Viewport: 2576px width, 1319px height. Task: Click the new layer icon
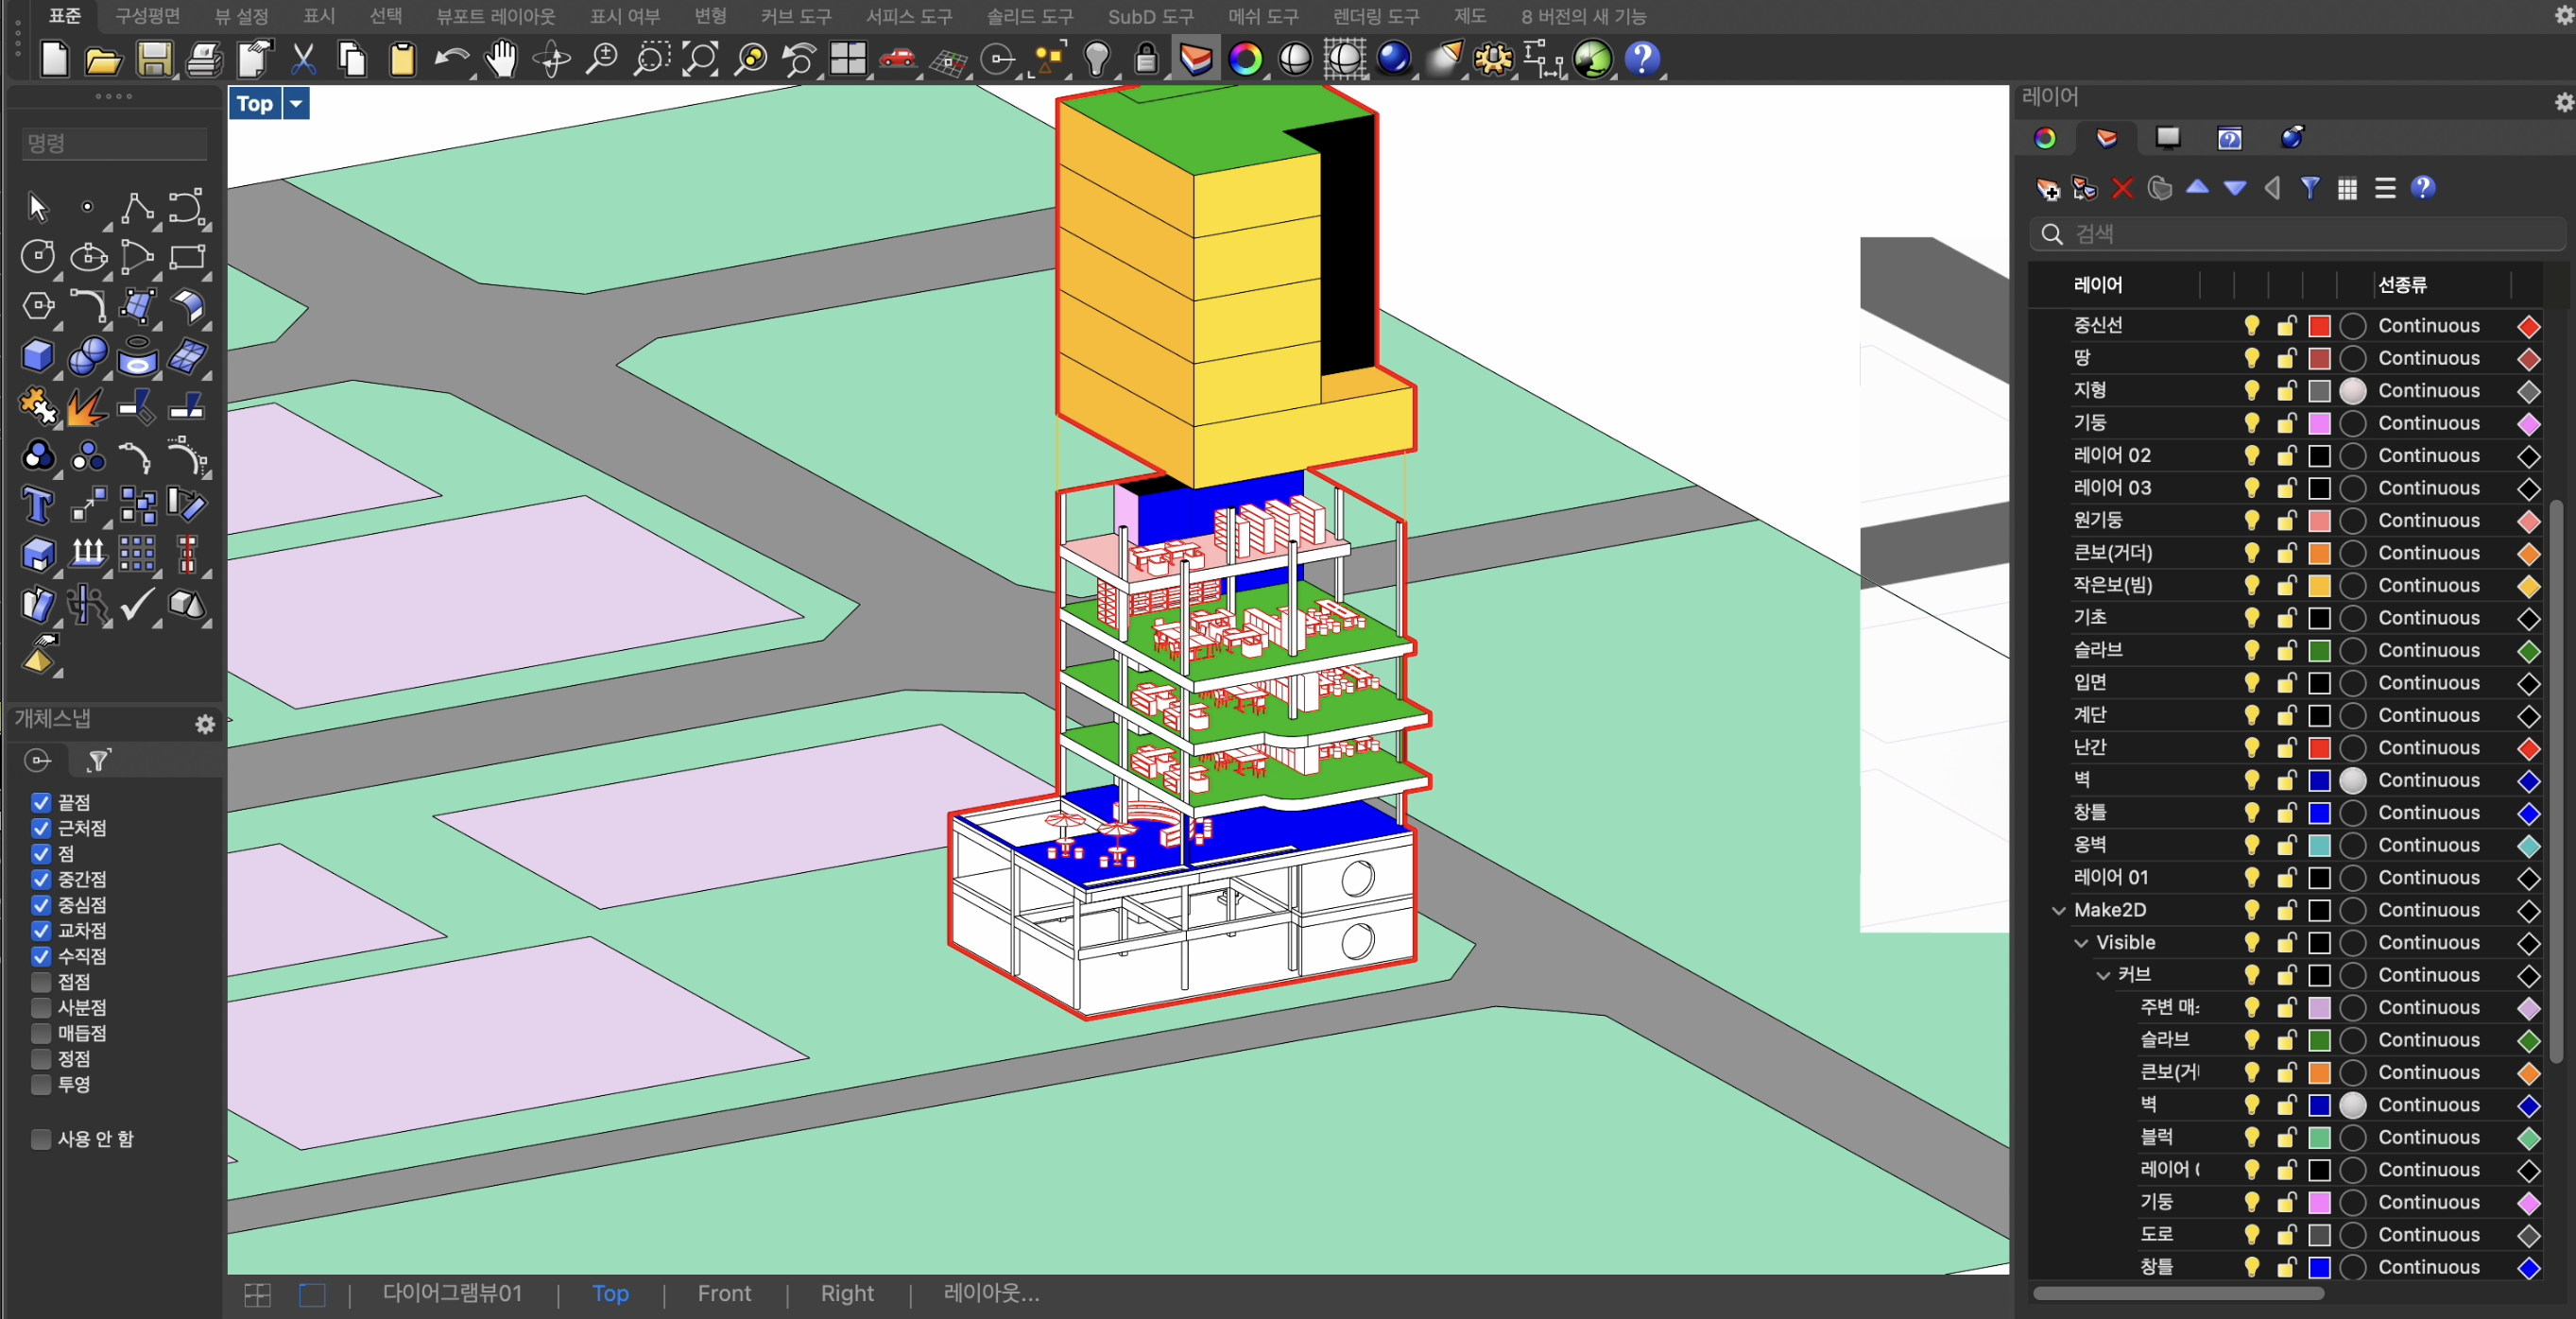[2047, 188]
